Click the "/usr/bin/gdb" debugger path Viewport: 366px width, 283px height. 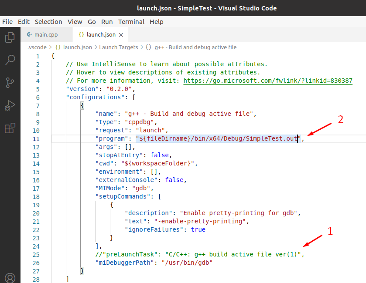(x=187, y=263)
